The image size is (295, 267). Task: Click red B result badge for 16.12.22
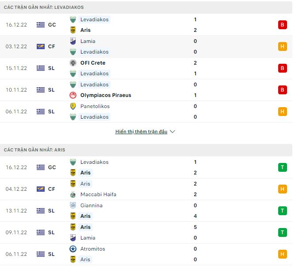tap(282, 25)
